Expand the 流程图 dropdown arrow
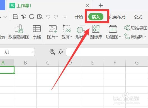148x108 pixels. pos(145,37)
